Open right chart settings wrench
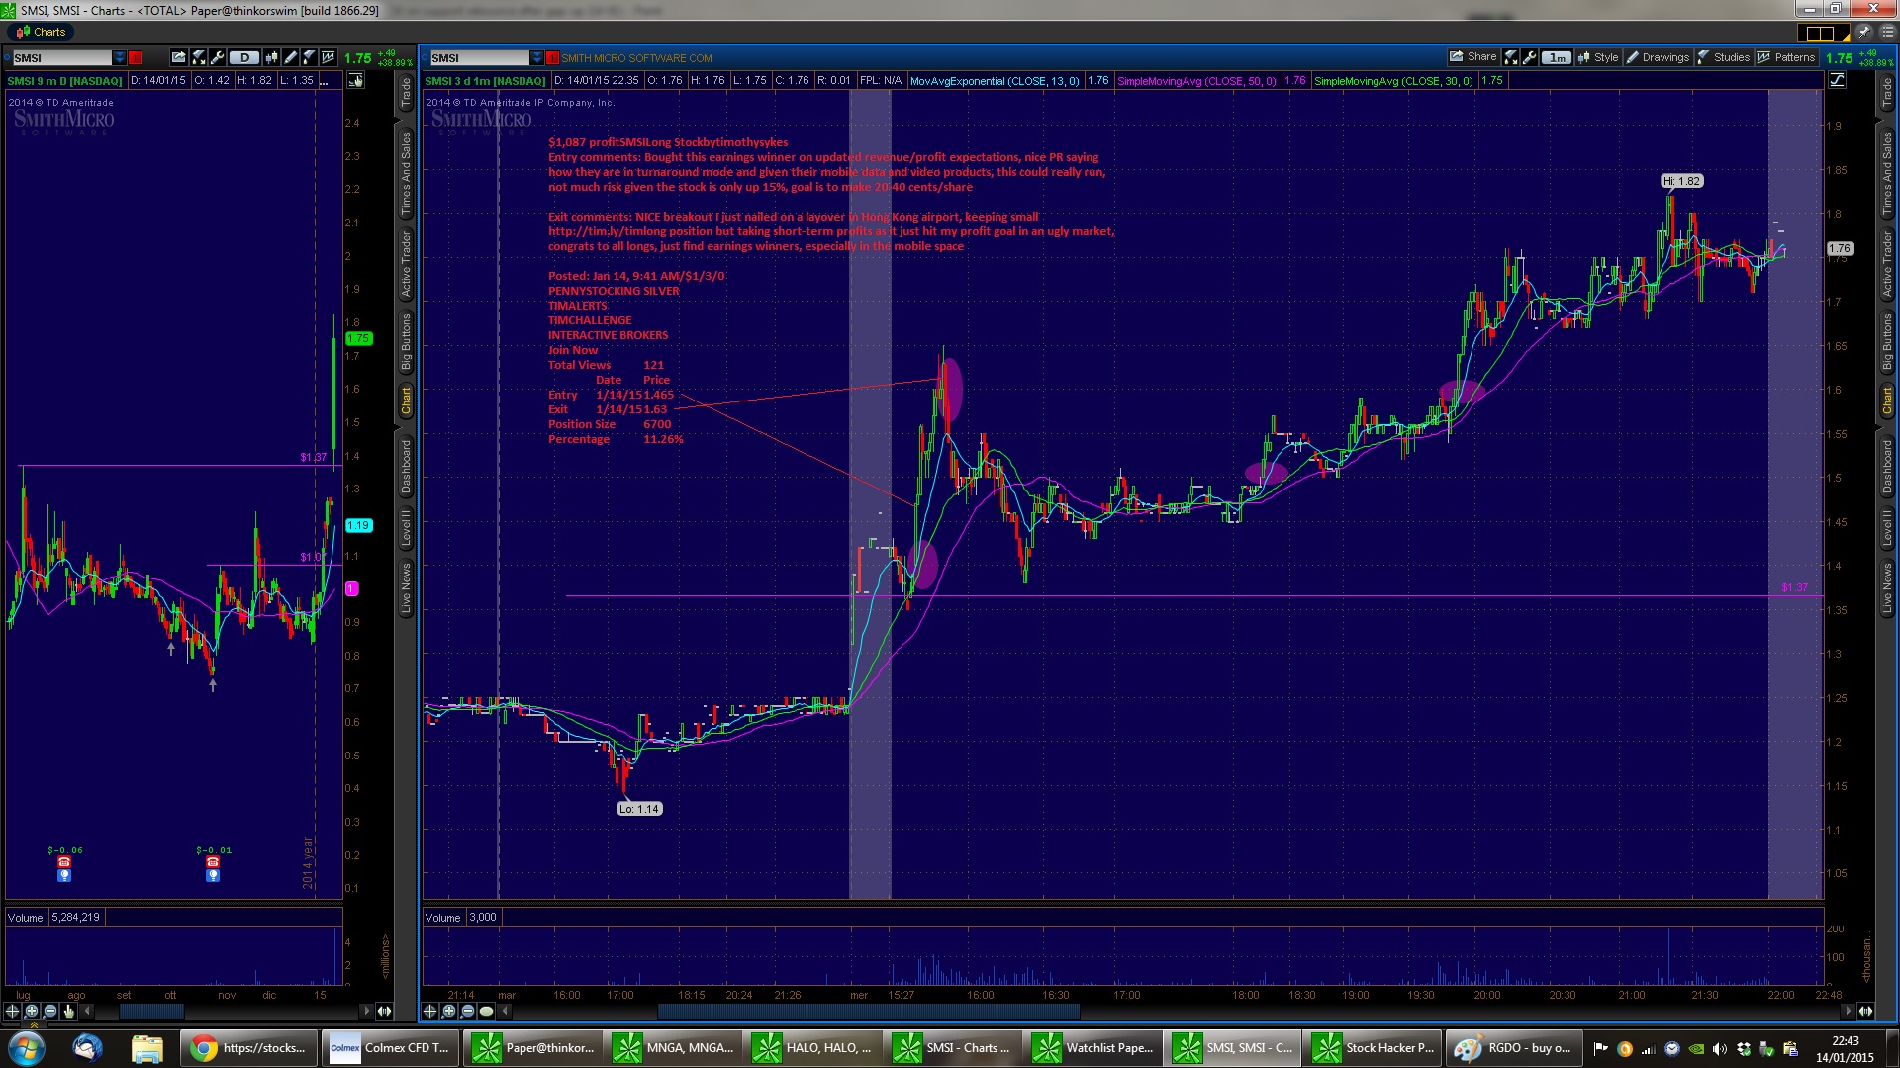Screen dimensions: 1900x1068 point(1529,57)
